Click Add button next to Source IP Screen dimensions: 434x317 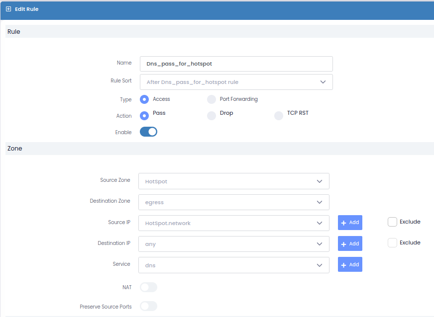tap(350, 223)
